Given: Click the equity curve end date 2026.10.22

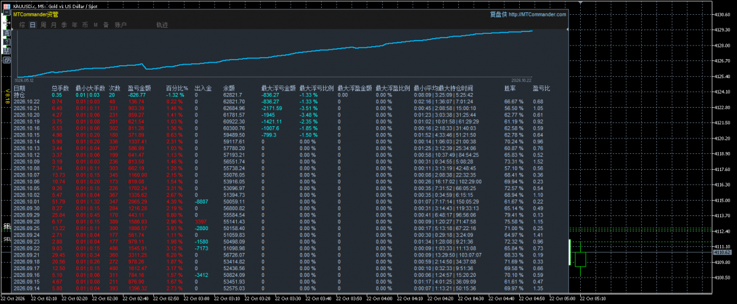Looking at the screenshot, I should pyautogui.click(x=520, y=80).
